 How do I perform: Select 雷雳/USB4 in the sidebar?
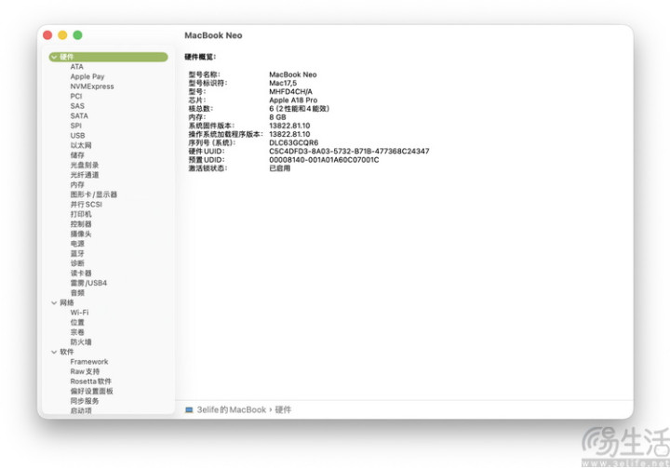pos(88,283)
